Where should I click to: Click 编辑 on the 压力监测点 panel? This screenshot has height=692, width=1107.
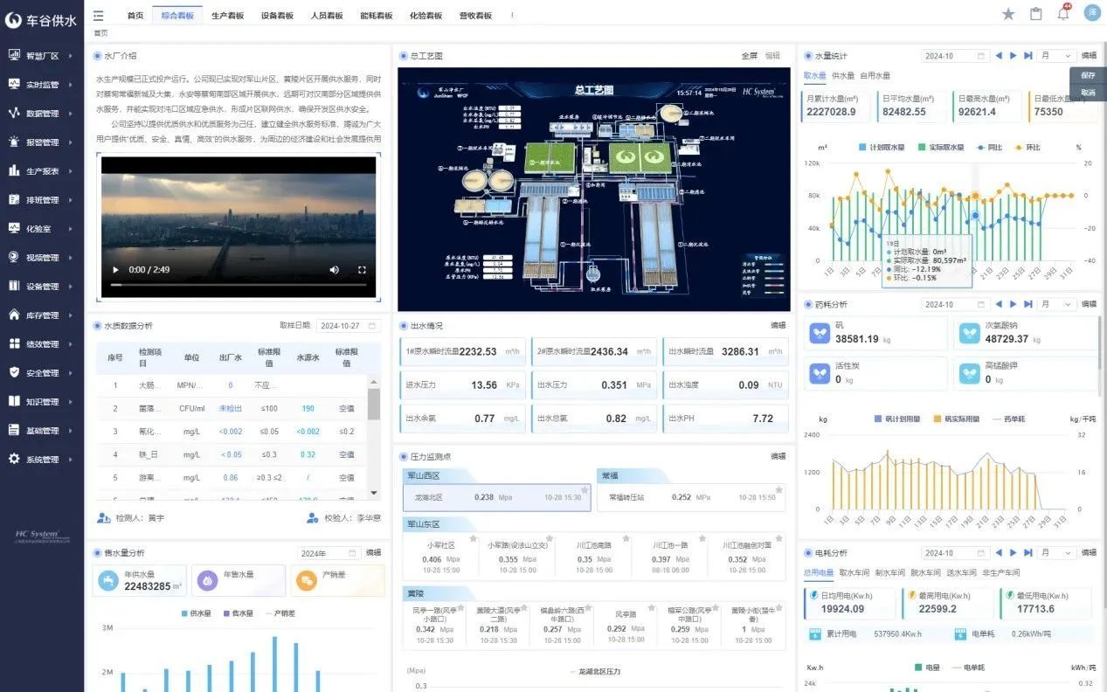(778, 456)
